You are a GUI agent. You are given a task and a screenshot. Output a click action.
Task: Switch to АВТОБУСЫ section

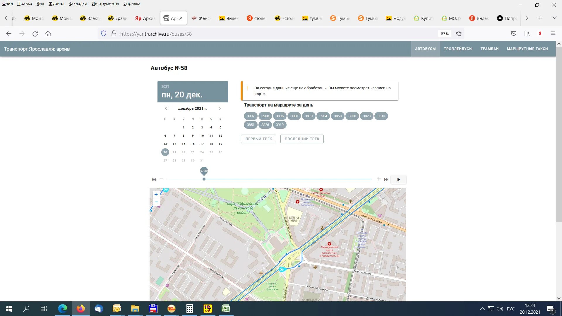tap(425, 49)
